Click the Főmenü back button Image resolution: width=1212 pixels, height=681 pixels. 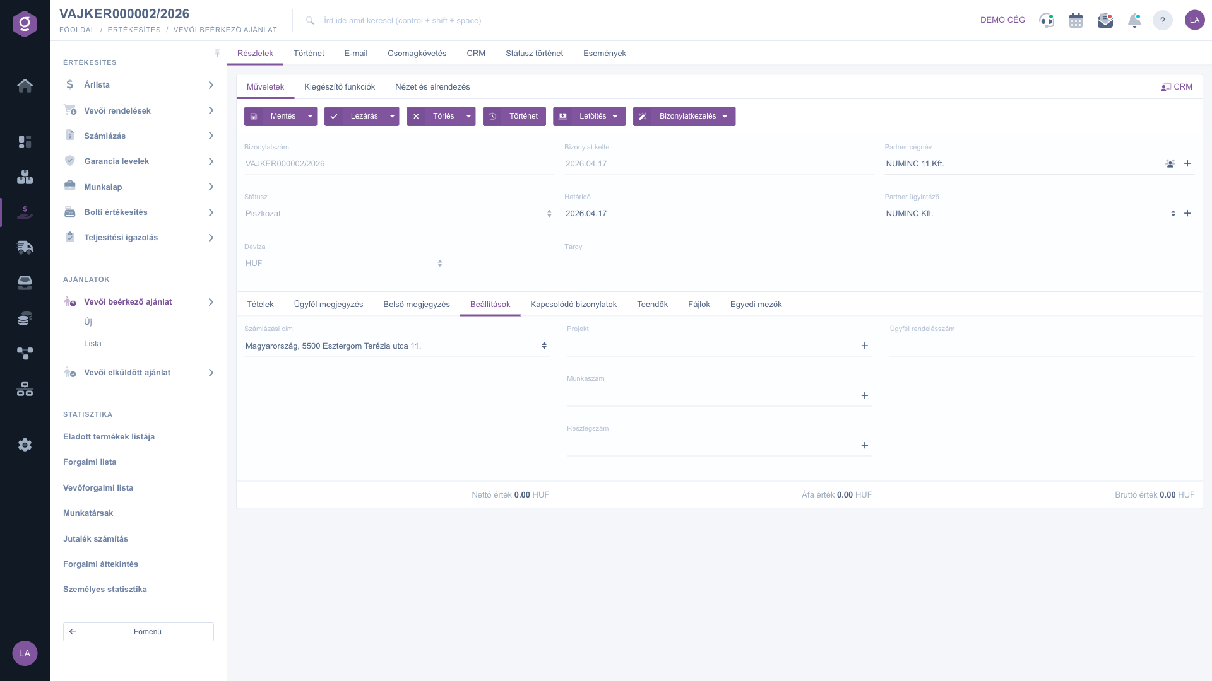pos(138,632)
